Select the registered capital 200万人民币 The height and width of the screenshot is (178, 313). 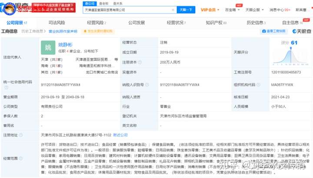pos(170,62)
